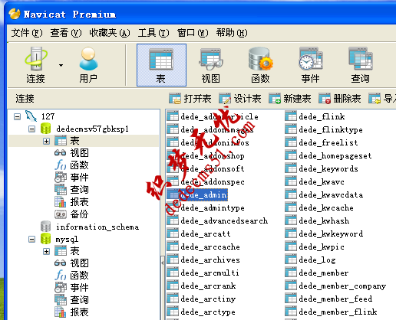The width and height of the screenshot is (396, 320).
Task: Select 函数 under dedecmsv57gbksp1
Action: (71, 165)
